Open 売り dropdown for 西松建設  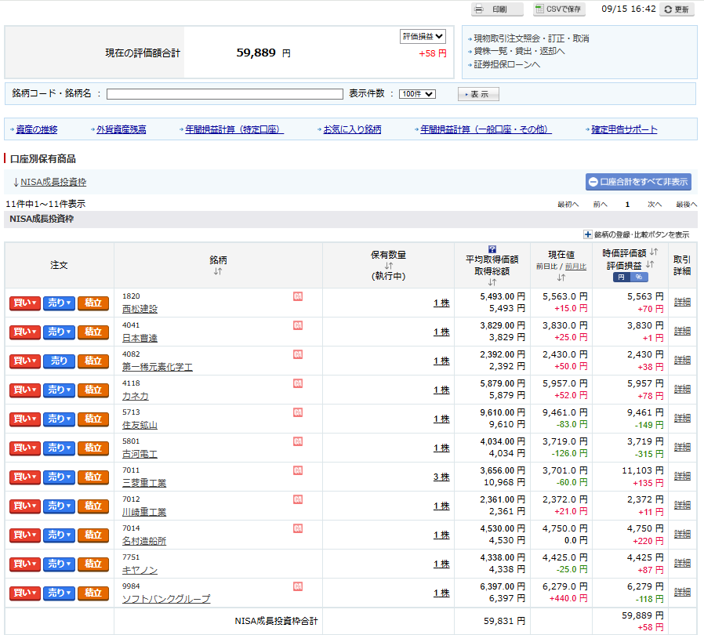(60, 303)
